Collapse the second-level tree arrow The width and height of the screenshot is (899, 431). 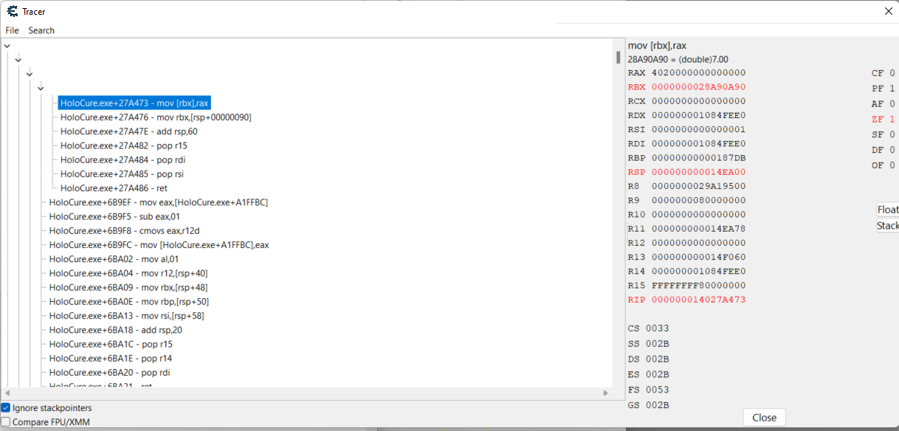[x=18, y=60]
